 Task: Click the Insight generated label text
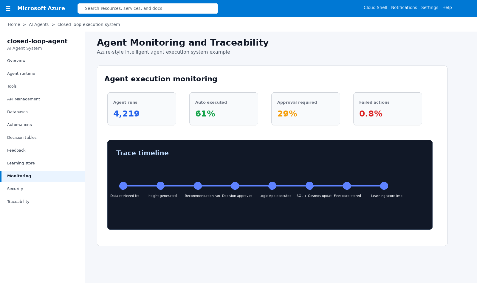162,196
